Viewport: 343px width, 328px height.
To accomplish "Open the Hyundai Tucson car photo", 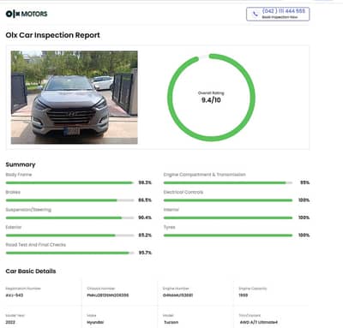I will click(75, 98).
